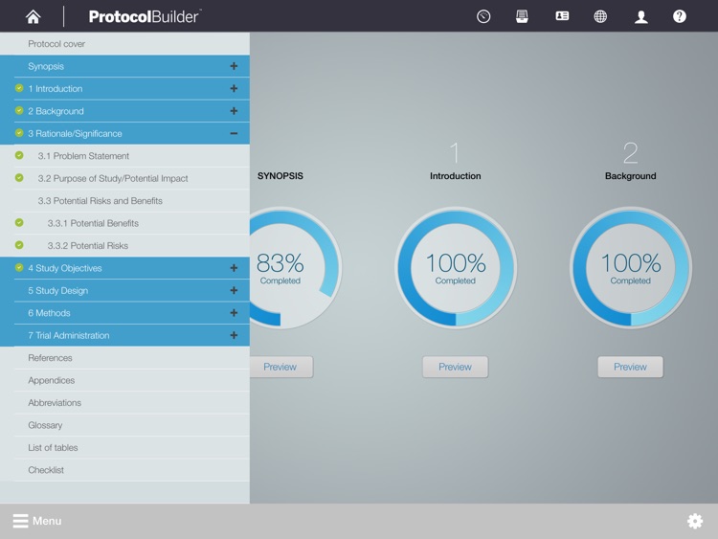The width and height of the screenshot is (718, 539).
Task: Open Checklist in sidebar
Action: 124,470
